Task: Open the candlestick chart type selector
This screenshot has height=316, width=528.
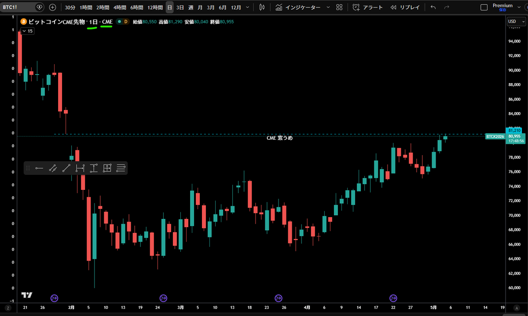Action: coord(262,7)
